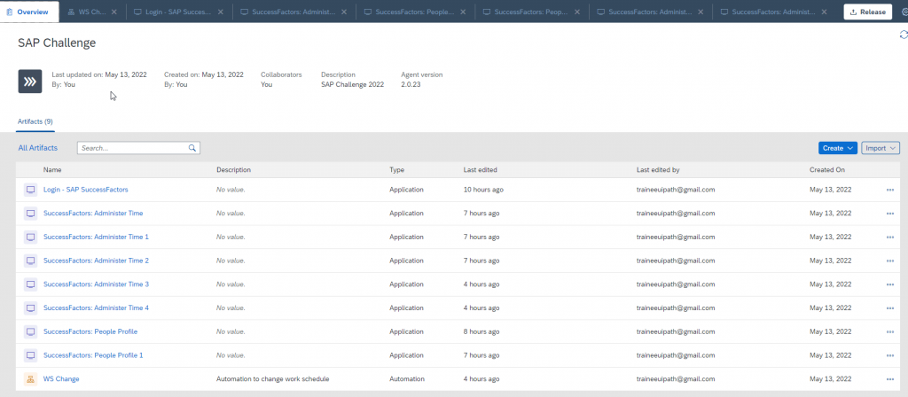Open the settings gear in top bar

904,12
